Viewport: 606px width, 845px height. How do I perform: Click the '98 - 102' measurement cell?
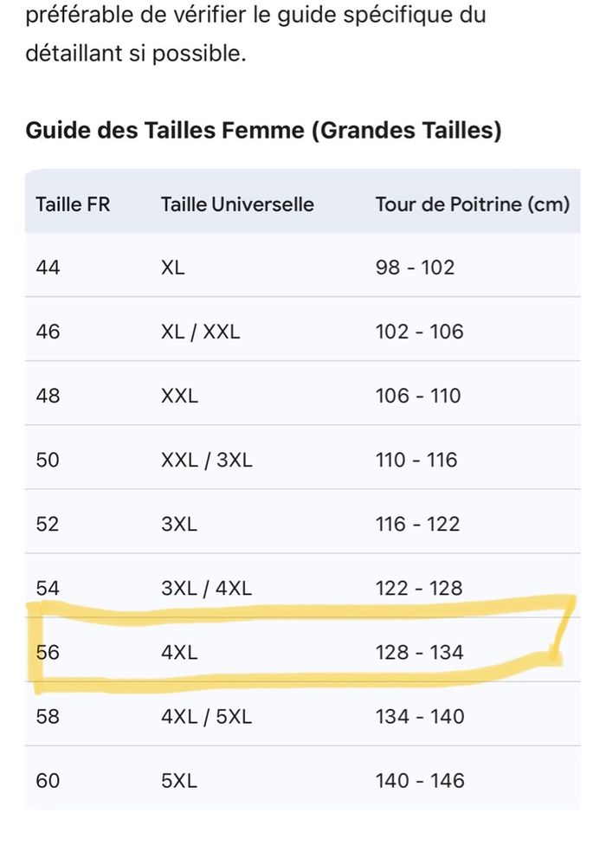coord(415,268)
